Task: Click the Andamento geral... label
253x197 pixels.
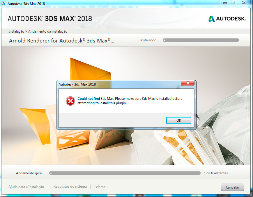Action: [x=31, y=173]
